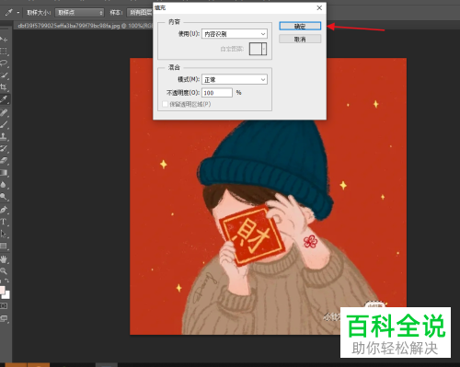Select the Gradient tool
The image size is (460, 367).
point(4,173)
